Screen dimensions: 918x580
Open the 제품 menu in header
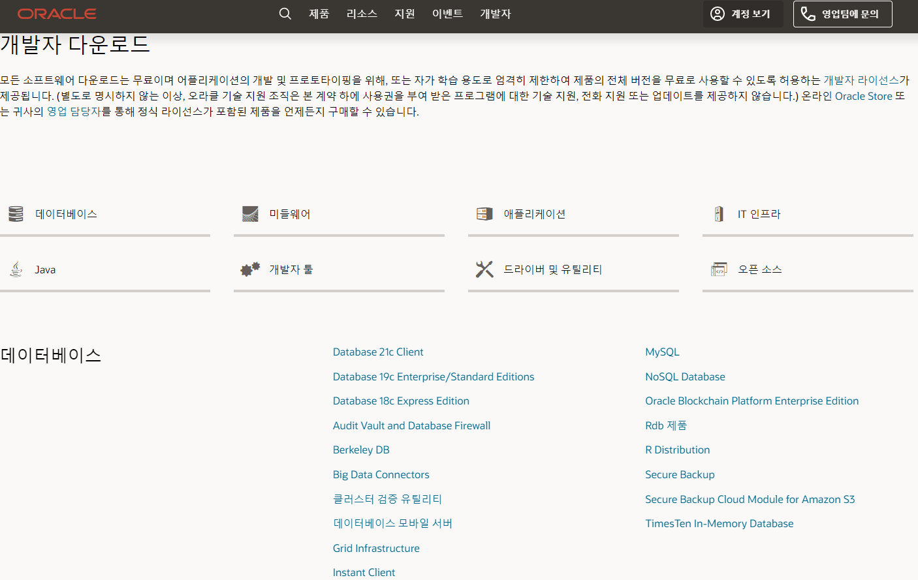[319, 14]
